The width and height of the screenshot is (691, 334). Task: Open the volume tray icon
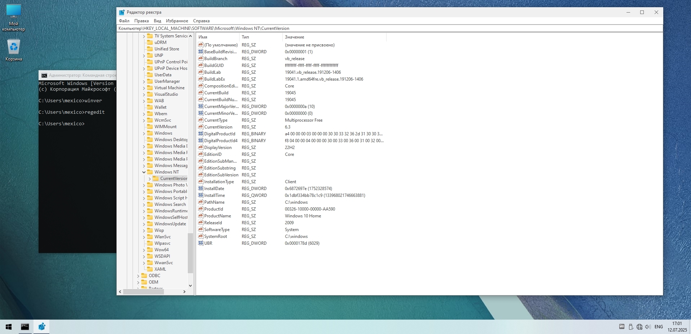(648, 327)
